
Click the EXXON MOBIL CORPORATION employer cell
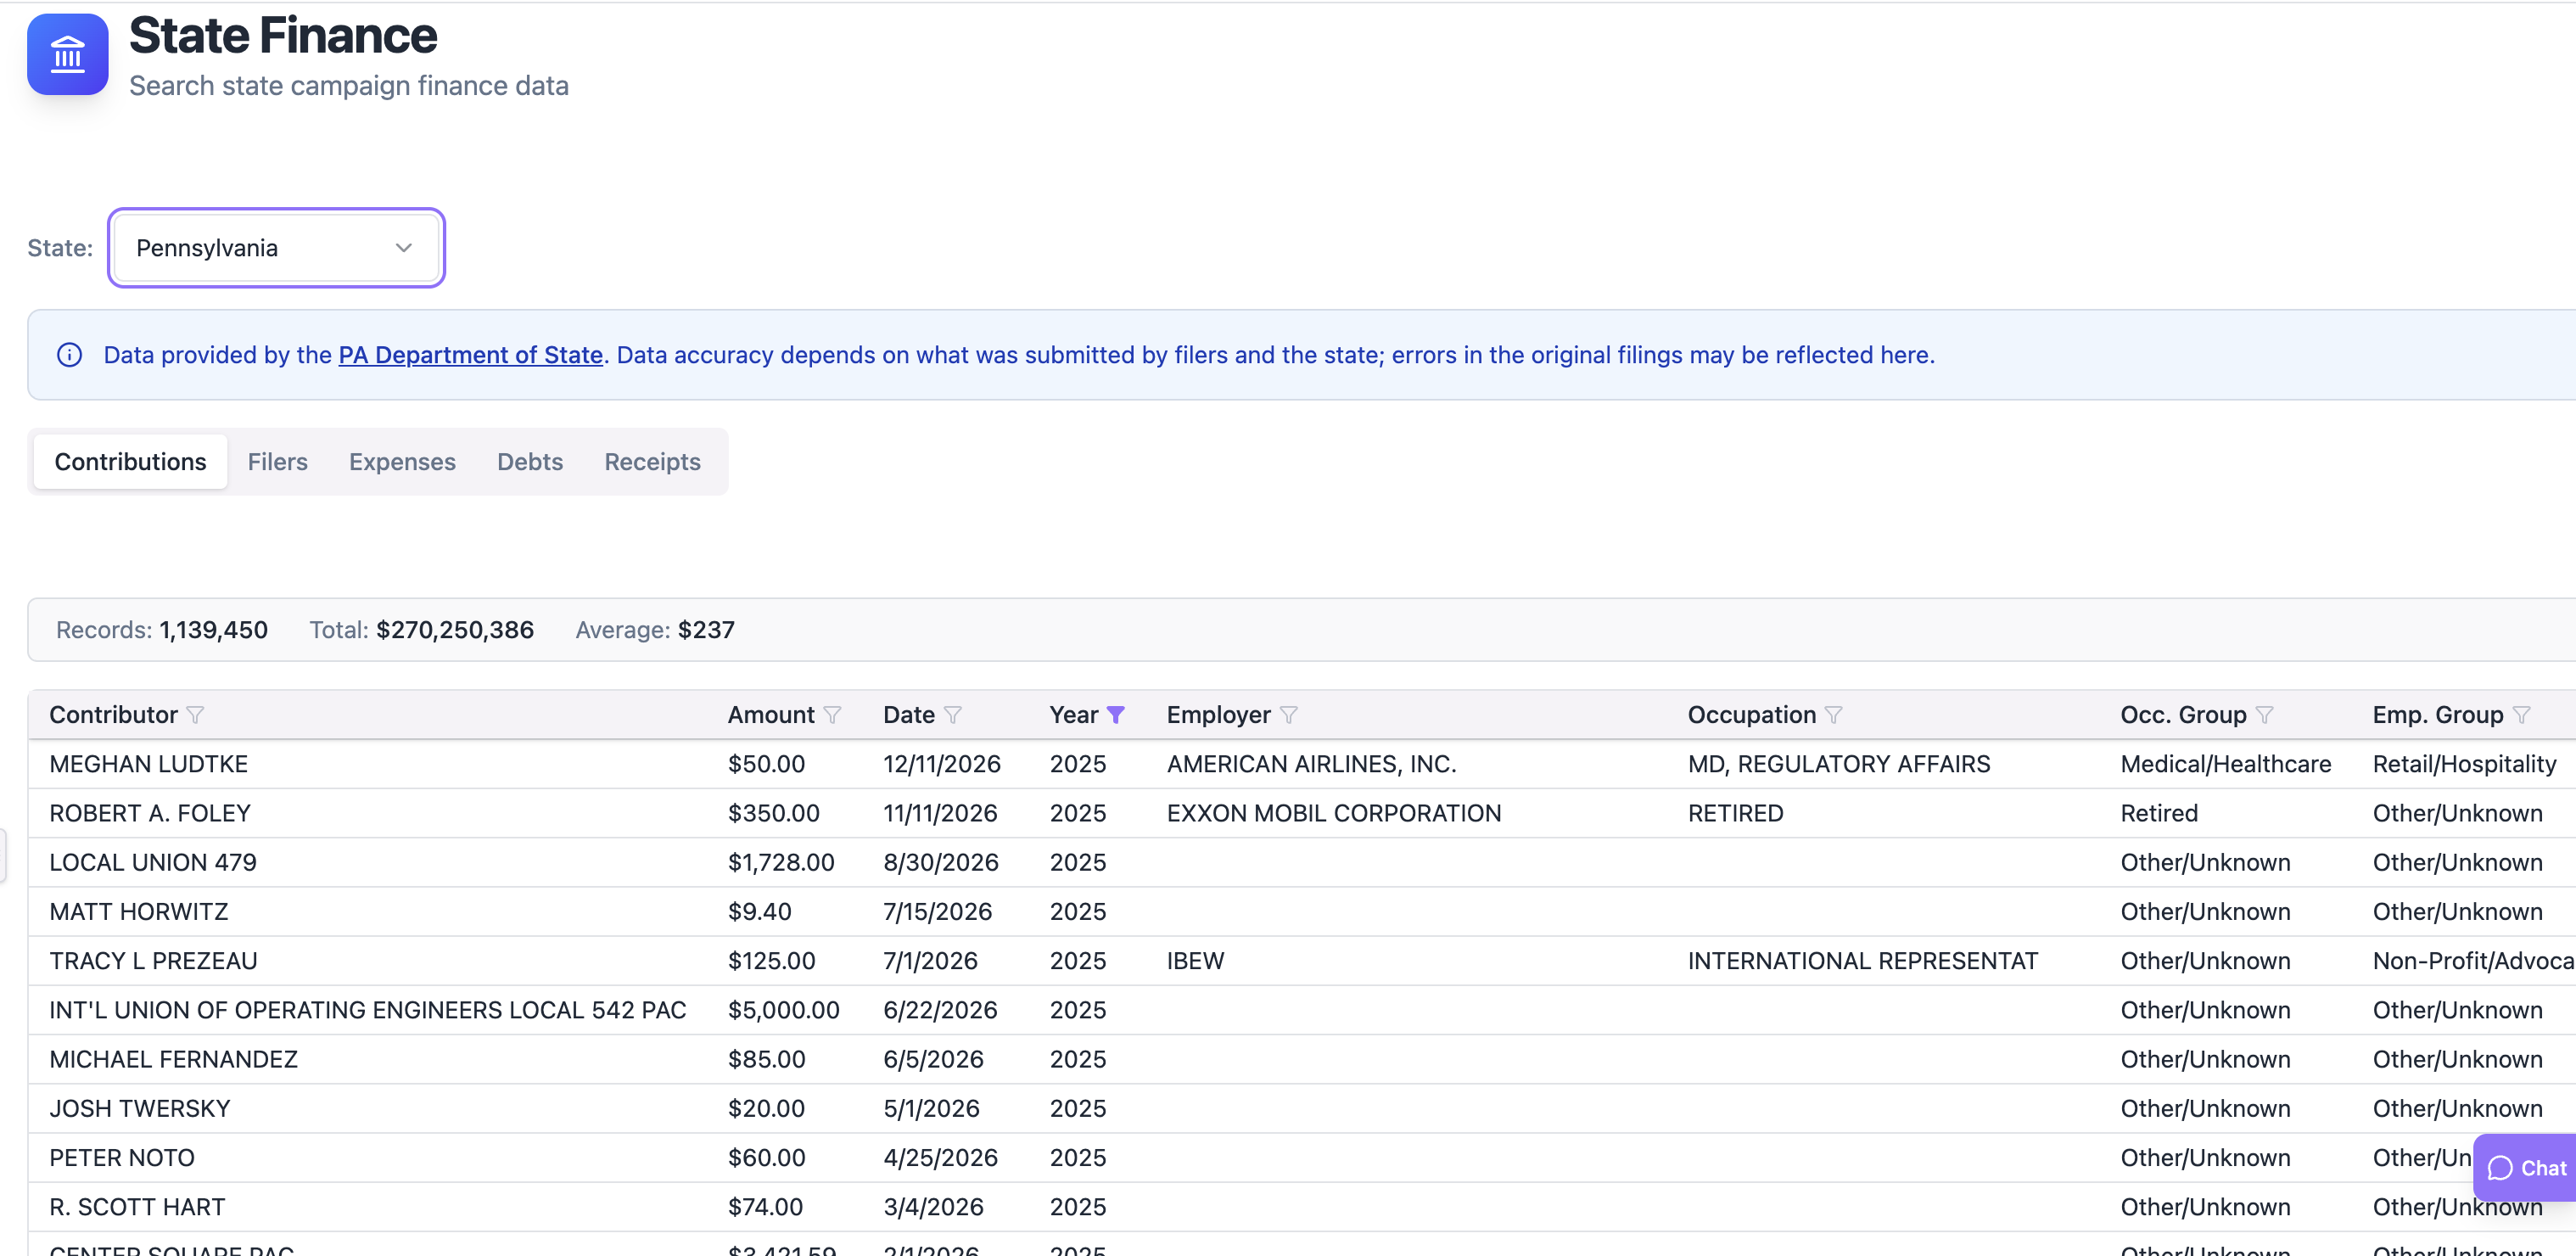click(1334, 813)
